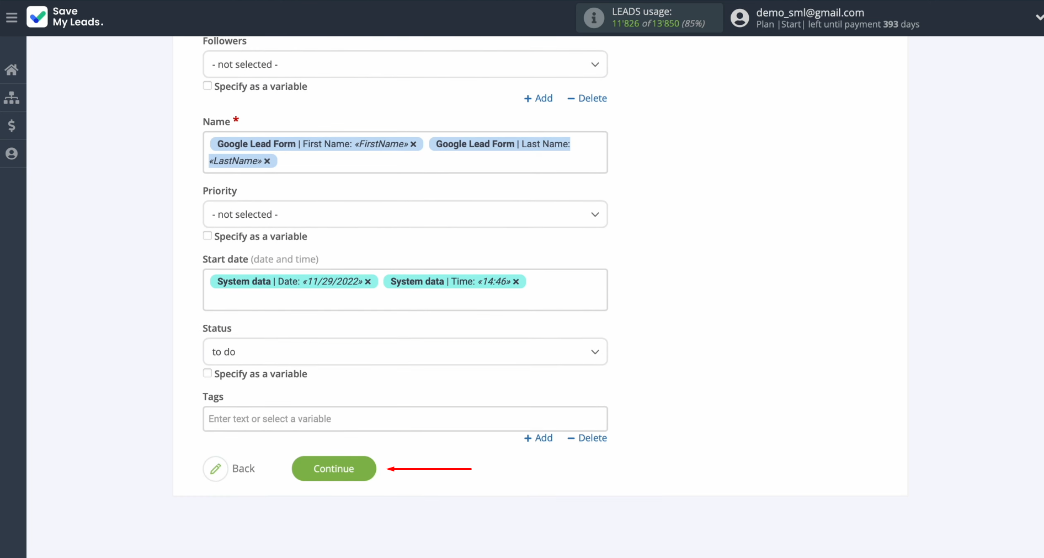Remove the Time 14:46 tag

click(x=516, y=282)
